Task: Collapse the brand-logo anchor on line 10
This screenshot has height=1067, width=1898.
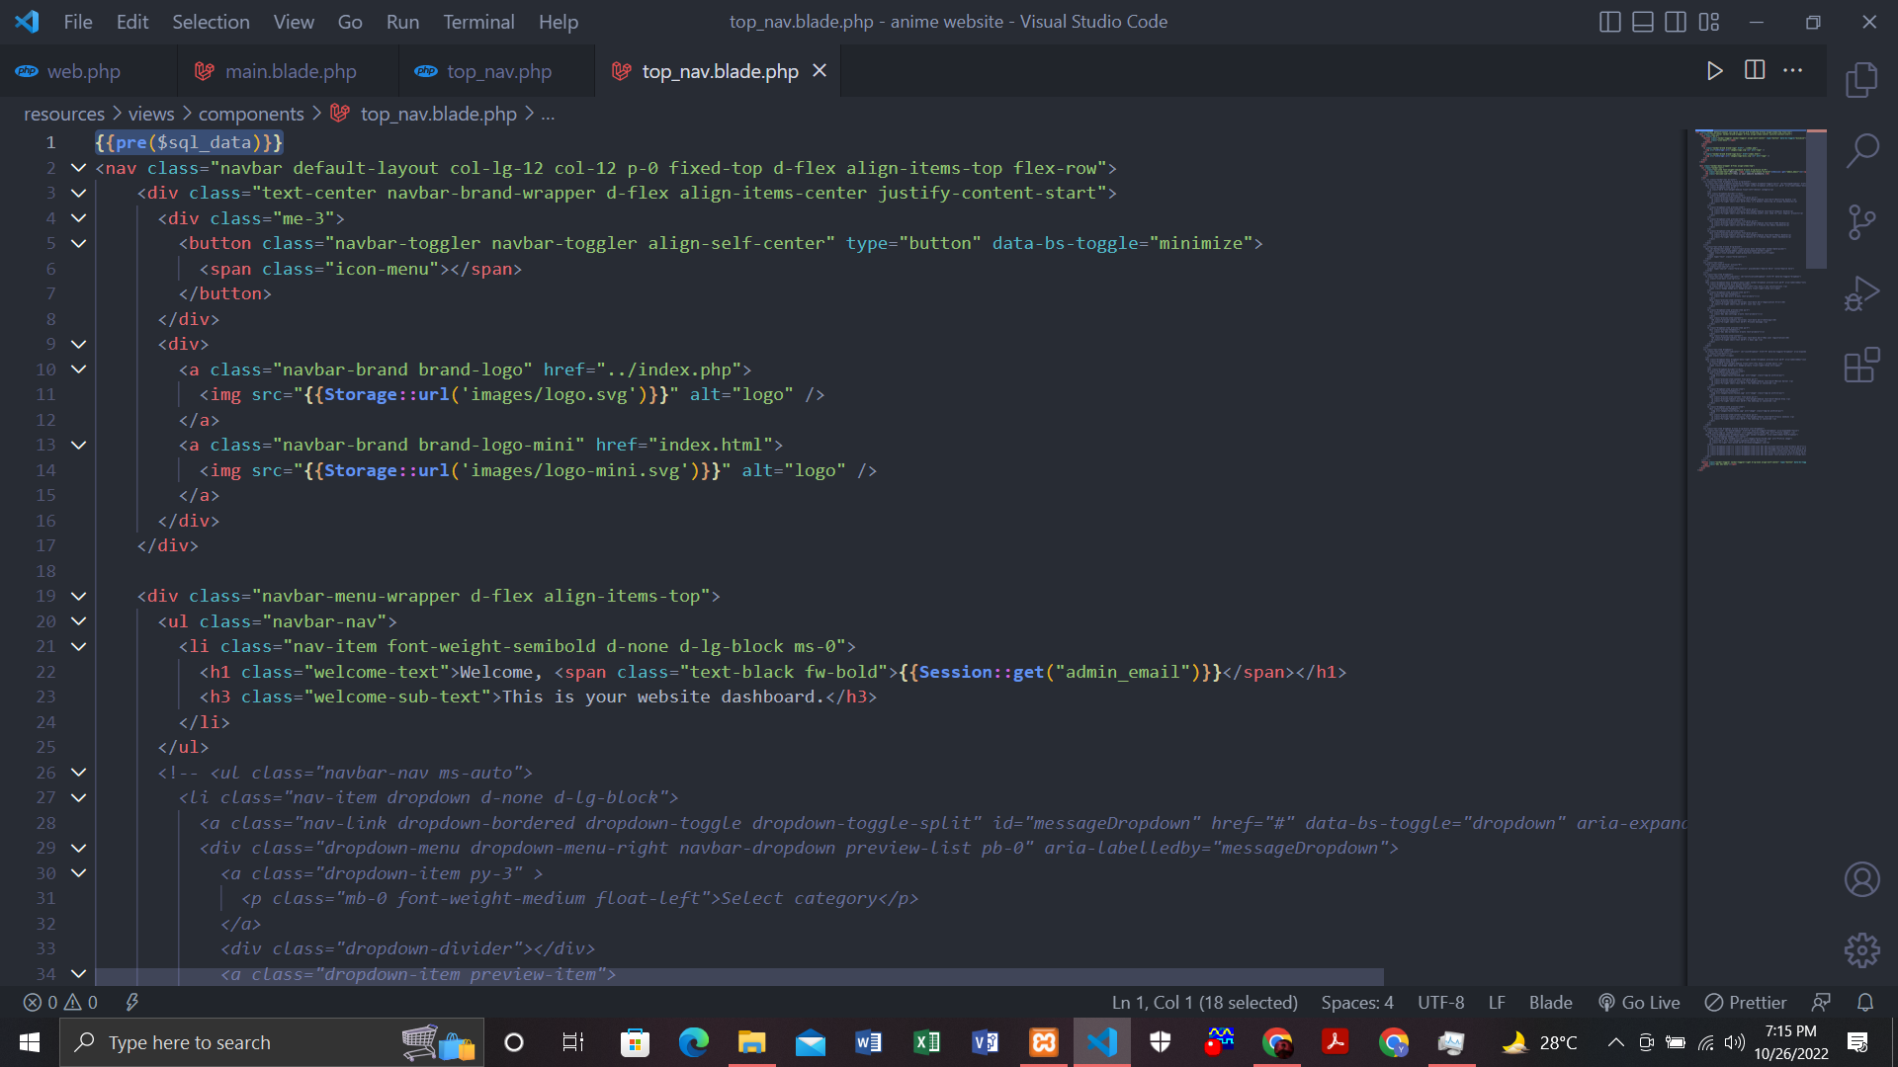Action: tap(78, 369)
